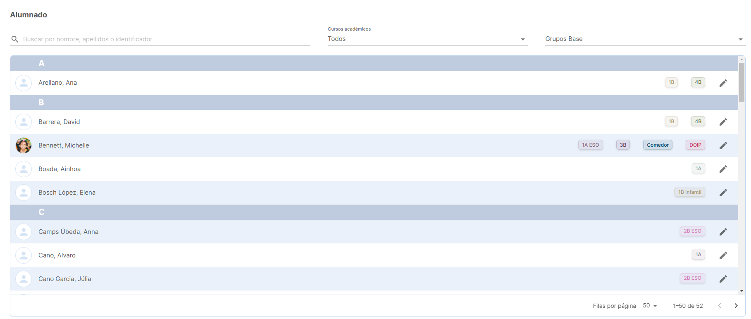Click Cano, Alvaro avatar icon
Screen dimensions: 751x319
click(24, 255)
